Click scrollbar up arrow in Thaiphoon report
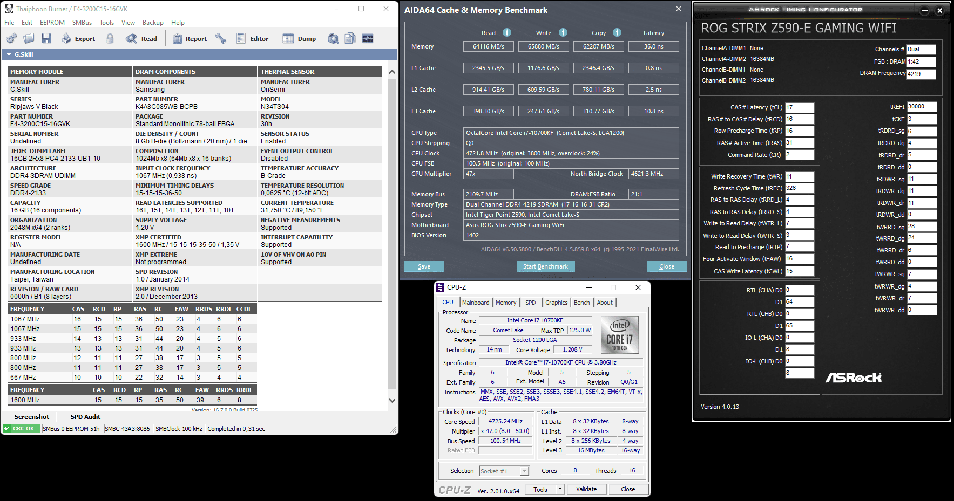This screenshot has width=954, height=501. (393, 71)
